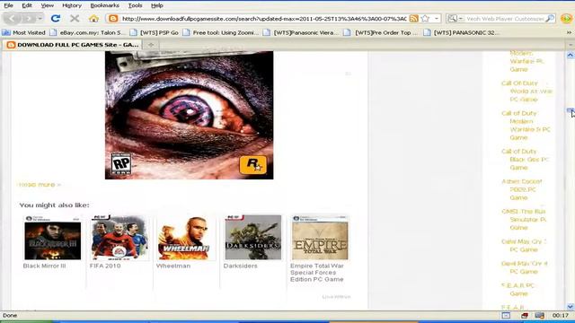The image size is (575, 323).
Task: Bookmark this page with the star icon
Action: [425, 18]
